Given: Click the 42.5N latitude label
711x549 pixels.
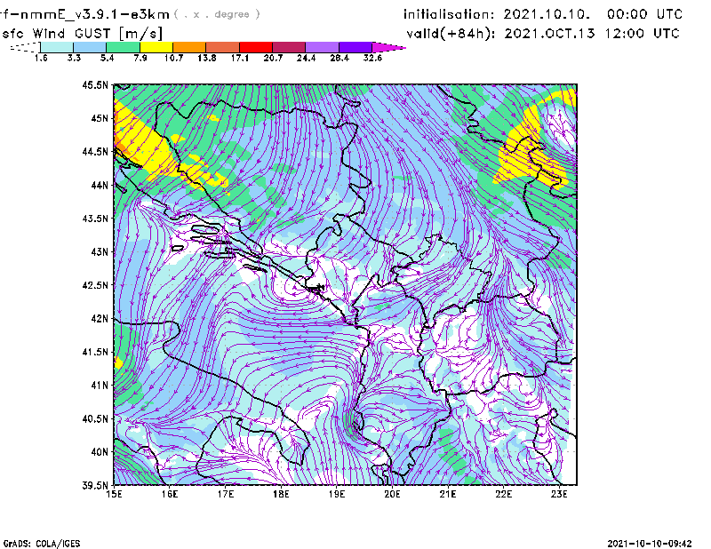Looking at the screenshot, I should click(95, 285).
